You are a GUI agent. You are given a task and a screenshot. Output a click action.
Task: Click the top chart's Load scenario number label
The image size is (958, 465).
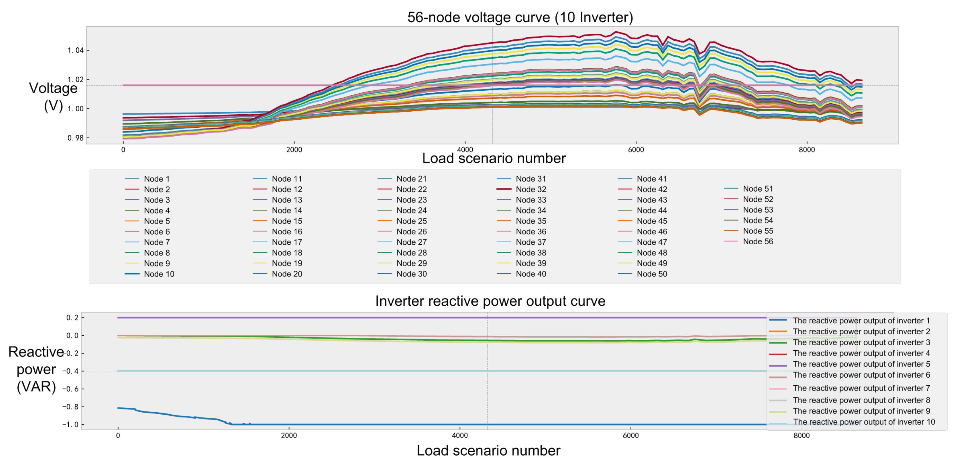click(x=494, y=158)
